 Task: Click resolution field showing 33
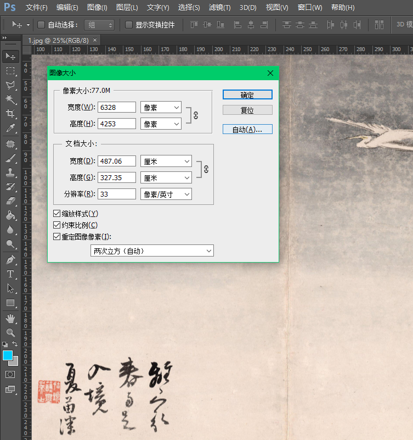click(x=117, y=194)
